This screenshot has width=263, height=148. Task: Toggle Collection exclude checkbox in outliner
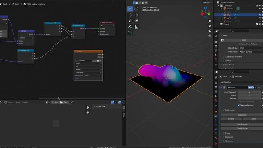click(x=257, y=5)
